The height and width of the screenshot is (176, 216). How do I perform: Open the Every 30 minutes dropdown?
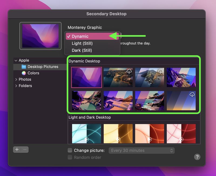(141, 150)
